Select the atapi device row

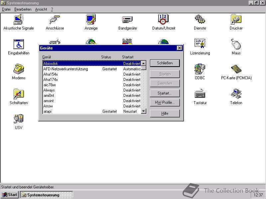click(92, 111)
